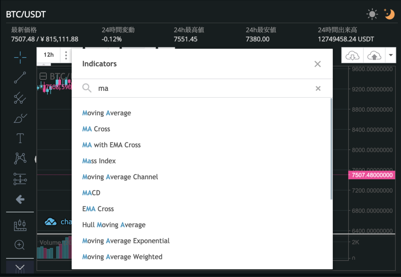Click the 24h high value 7551.45
Screen dimensions: 401x277
(185, 39)
